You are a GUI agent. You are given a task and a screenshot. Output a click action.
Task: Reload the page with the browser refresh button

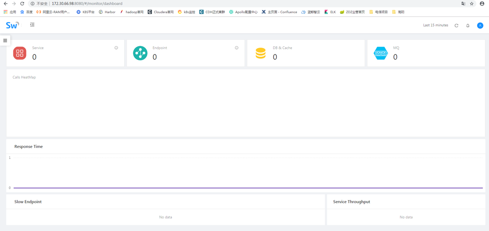(22, 4)
